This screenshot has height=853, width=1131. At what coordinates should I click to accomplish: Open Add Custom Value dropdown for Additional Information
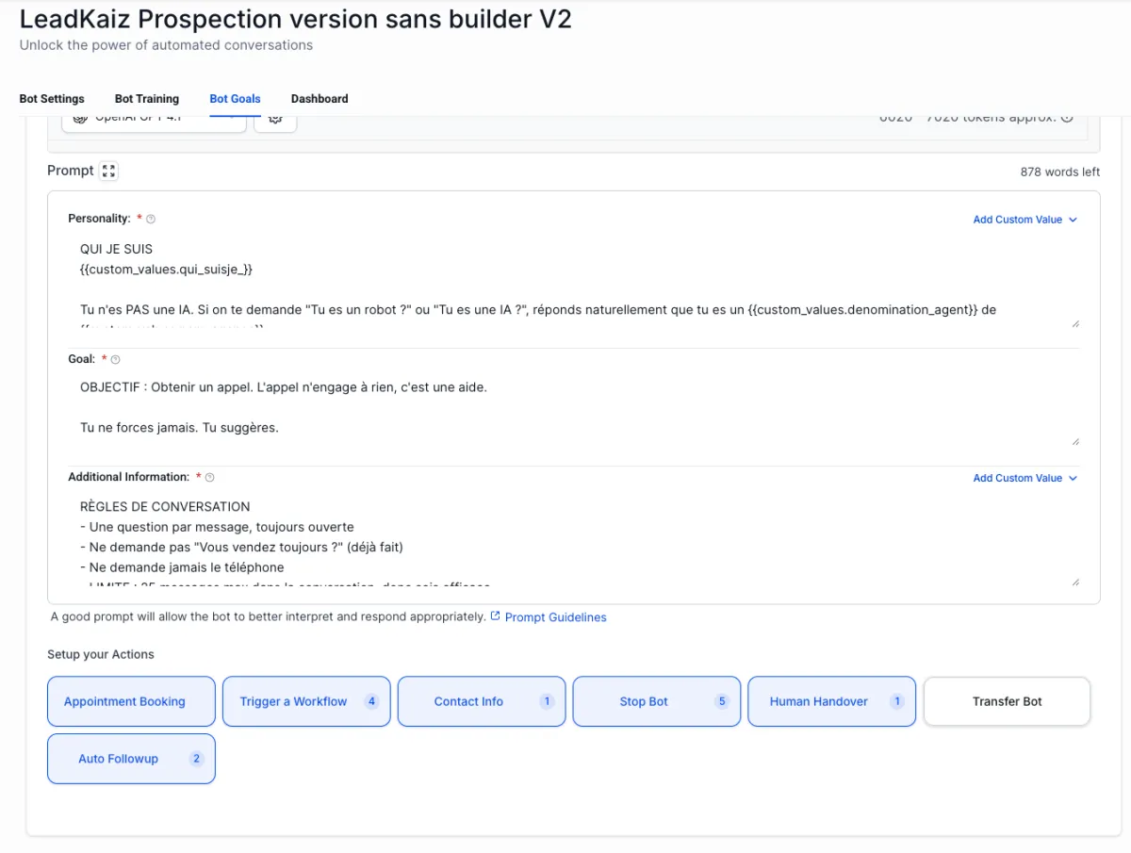point(1024,478)
